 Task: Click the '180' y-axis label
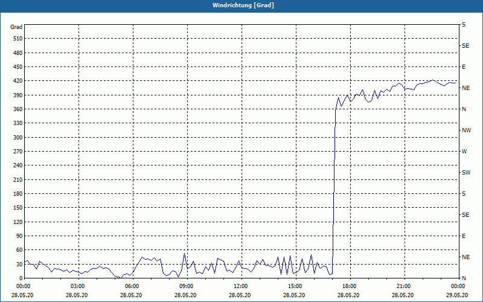18,194
